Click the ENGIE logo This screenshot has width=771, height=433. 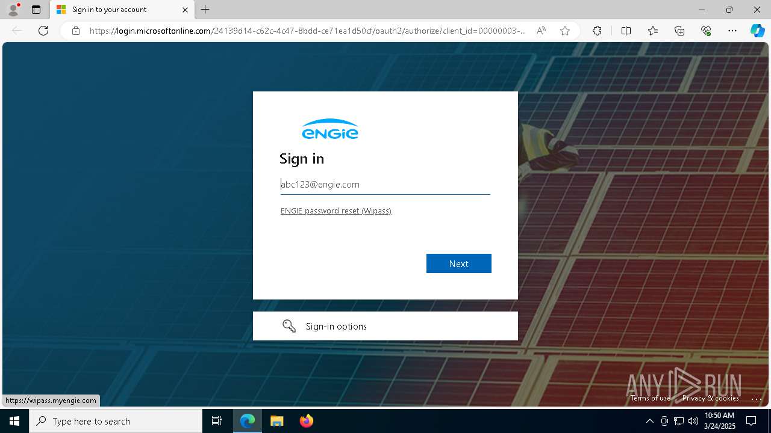pos(330,129)
